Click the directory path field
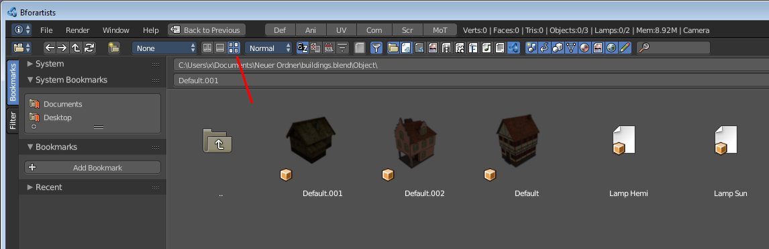The height and width of the screenshot is (249, 769). point(471,64)
